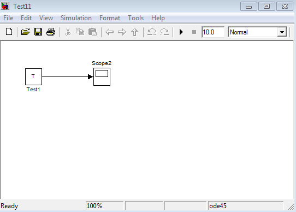
Task: Click the Cut scissors icon
Action: pos(68,32)
